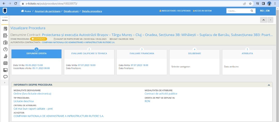Open the Chrome profile avatar
The width and height of the screenshot is (279, 122).
[x=269, y=4]
